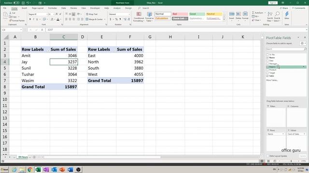This screenshot has width=309, height=173.
Task: Apply the fill color bucket
Action: 52,19
